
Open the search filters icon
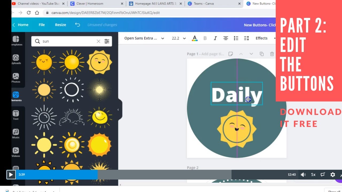point(107,41)
